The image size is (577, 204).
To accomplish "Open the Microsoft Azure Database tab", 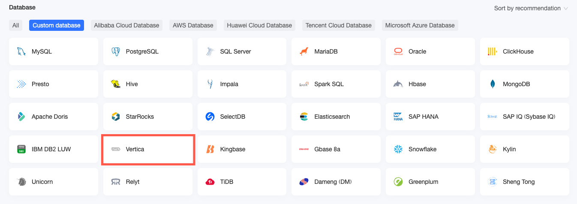I will [420, 25].
